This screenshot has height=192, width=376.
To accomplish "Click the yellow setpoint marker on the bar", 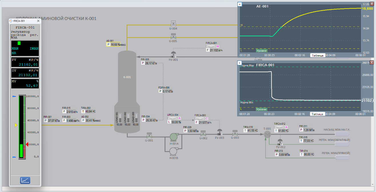I will coord(16,125).
